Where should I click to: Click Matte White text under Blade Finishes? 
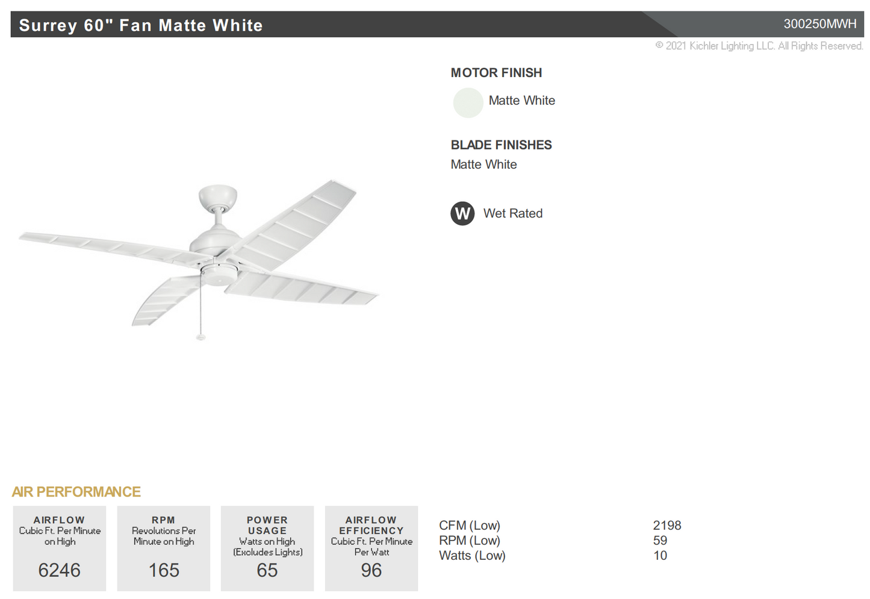click(483, 165)
